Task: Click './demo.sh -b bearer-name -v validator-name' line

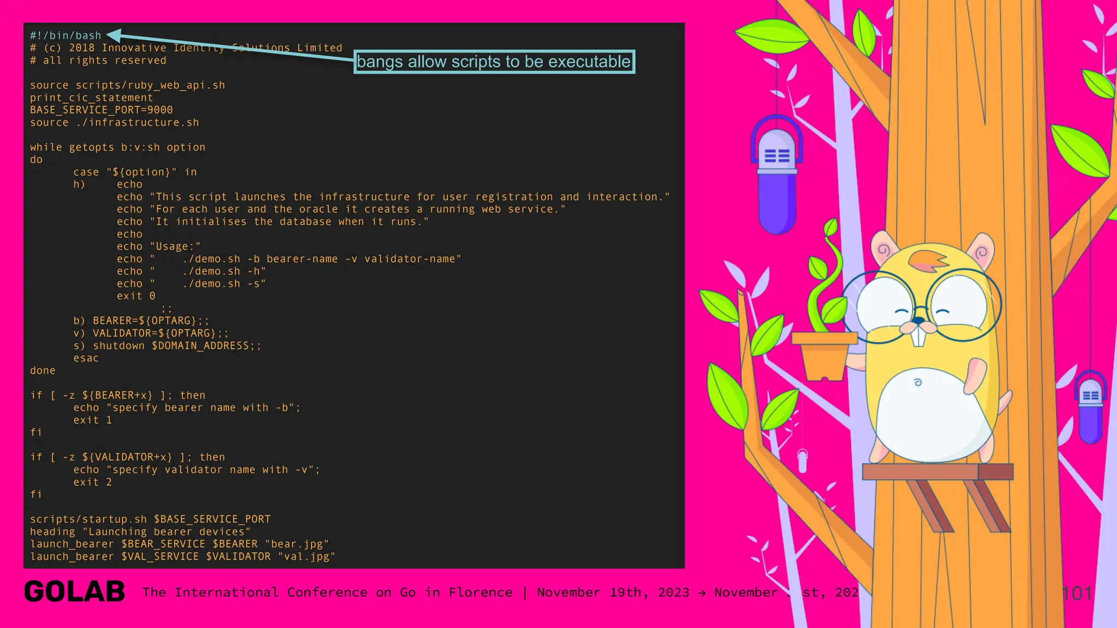Action: click(x=289, y=259)
